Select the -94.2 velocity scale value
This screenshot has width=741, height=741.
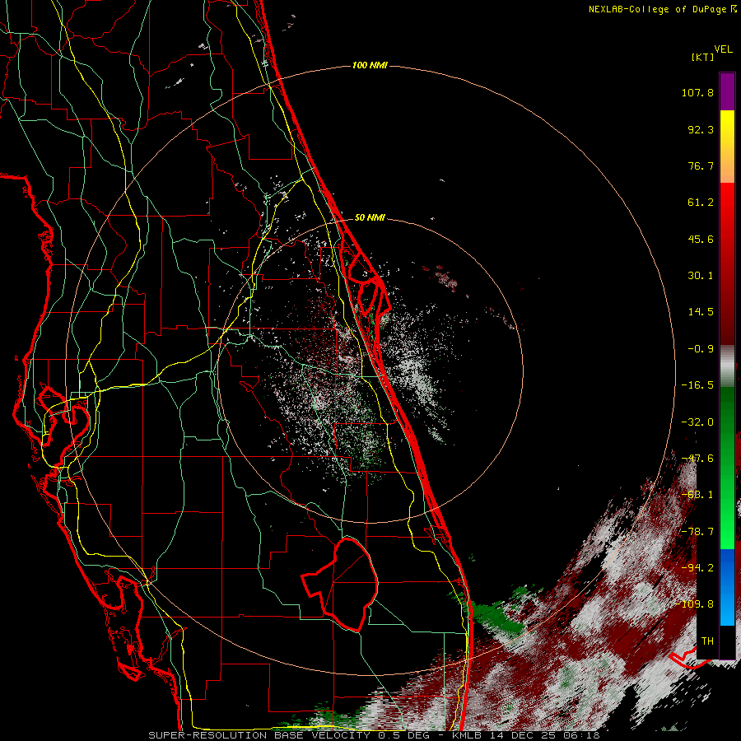[x=697, y=568]
